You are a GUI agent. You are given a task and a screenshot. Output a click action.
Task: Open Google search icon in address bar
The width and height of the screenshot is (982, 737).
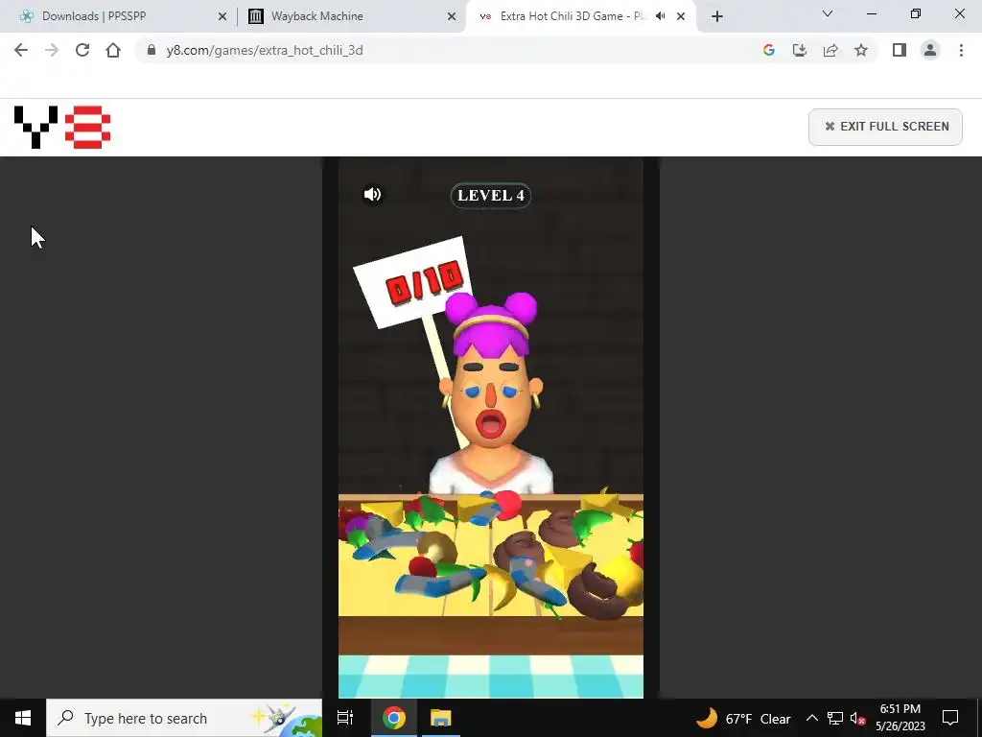[x=768, y=50]
